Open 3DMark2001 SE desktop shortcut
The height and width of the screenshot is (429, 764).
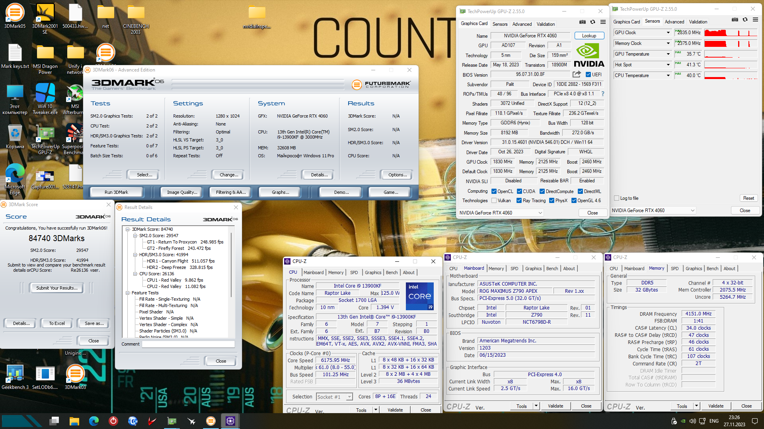[x=45, y=18]
